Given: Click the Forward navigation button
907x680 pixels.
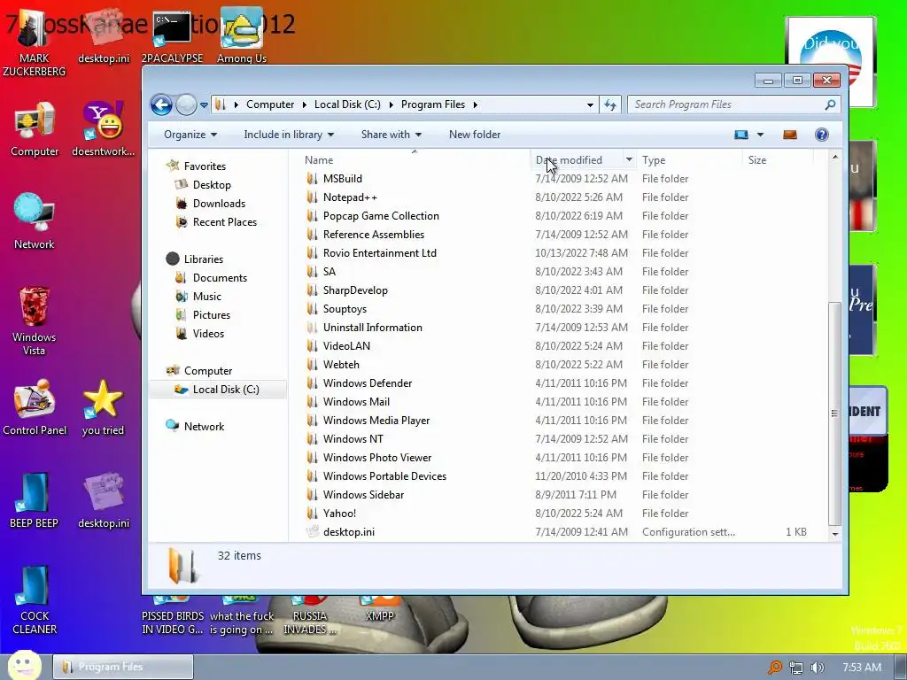Looking at the screenshot, I should 186,104.
